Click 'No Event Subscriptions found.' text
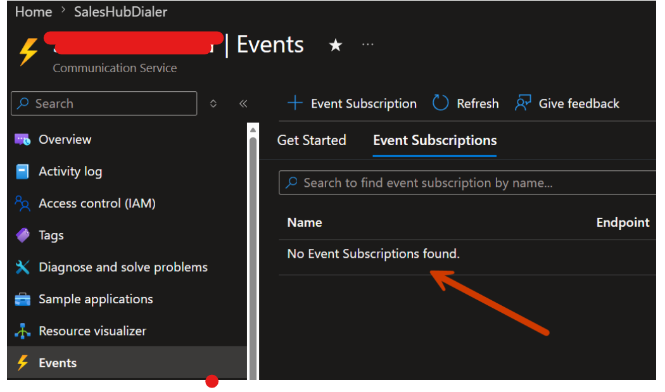The height and width of the screenshot is (392, 665). click(373, 254)
